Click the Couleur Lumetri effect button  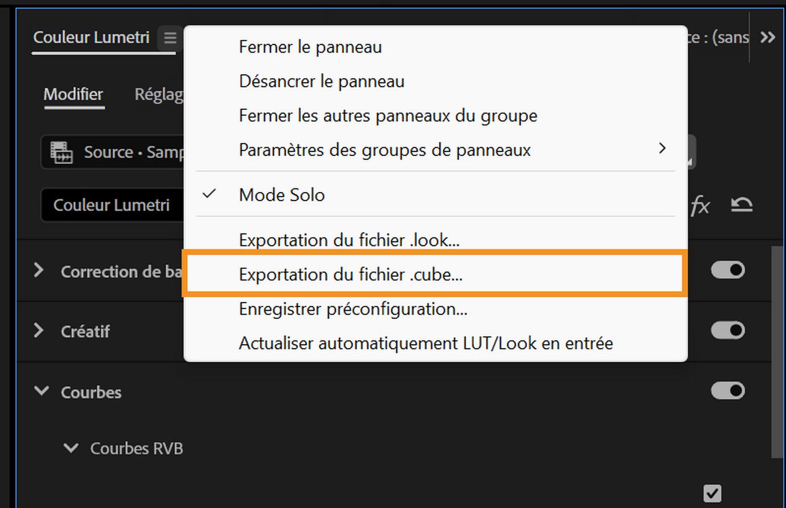point(112,205)
